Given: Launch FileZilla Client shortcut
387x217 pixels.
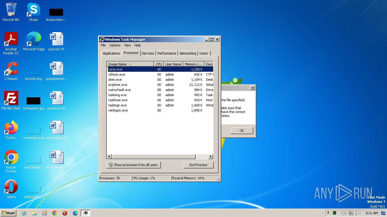Looking at the screenshot, I should pyautogui.click(x=11, y=101).
